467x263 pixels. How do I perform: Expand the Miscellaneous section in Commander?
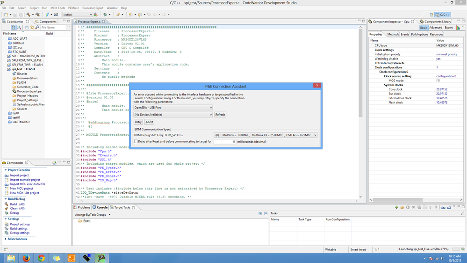pos(6,239)
